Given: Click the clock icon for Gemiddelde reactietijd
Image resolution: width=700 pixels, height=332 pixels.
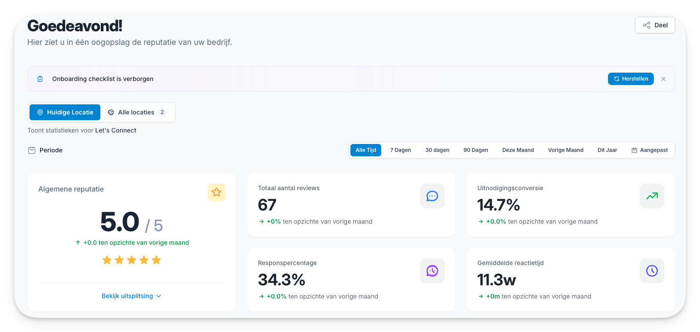Looking at the screenshot, I should click(x=652, y=271).
